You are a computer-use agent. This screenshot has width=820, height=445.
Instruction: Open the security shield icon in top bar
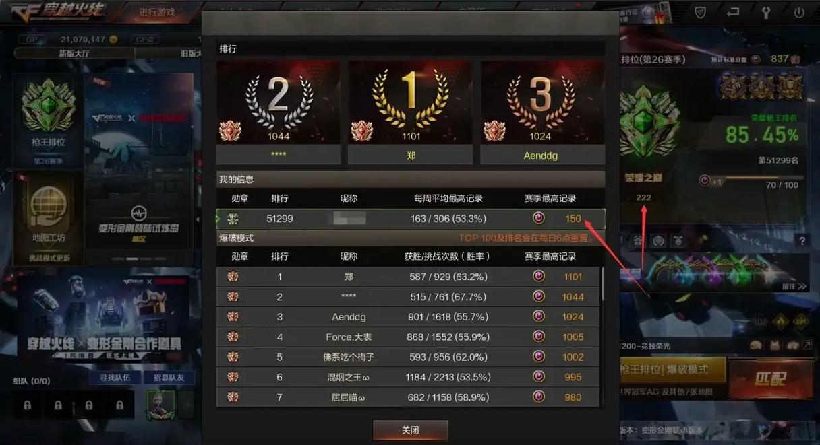pyautogui.click(x=701, y=12)
